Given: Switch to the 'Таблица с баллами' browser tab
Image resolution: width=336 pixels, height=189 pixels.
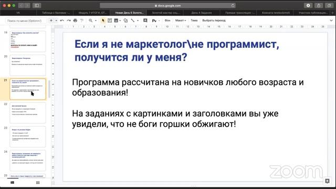Looking at the screenshot, I should coord(56,13).
